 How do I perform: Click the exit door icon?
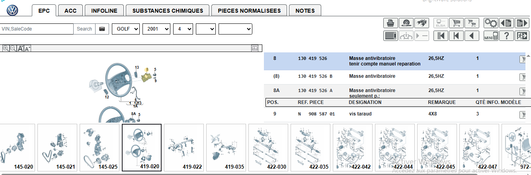coord(521,36)
